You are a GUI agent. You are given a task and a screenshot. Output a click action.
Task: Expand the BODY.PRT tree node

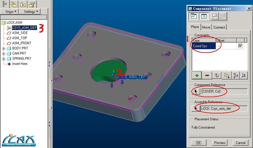coord(3,49)
